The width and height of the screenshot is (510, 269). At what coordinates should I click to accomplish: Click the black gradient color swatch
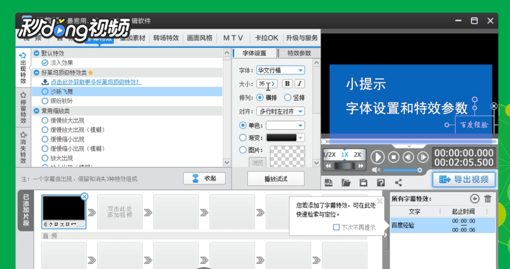click(x=281, y=138)
